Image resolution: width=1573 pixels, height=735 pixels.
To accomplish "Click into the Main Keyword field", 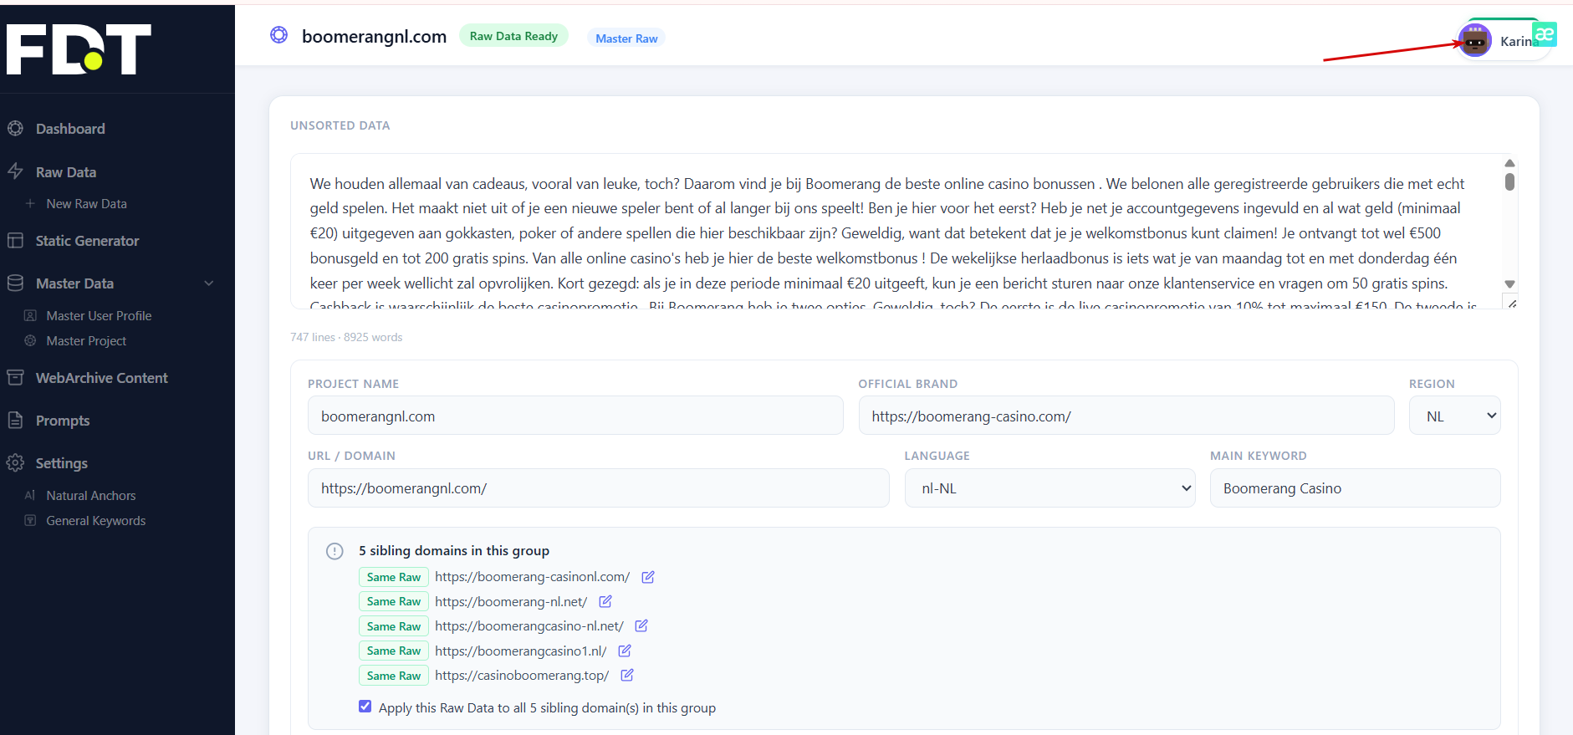I will [x=1355, y=487].
